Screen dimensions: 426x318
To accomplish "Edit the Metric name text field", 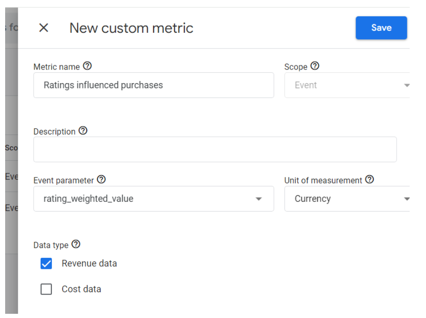I will point(153,85).
